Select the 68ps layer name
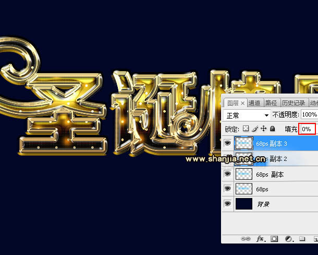 click(262, 189)
